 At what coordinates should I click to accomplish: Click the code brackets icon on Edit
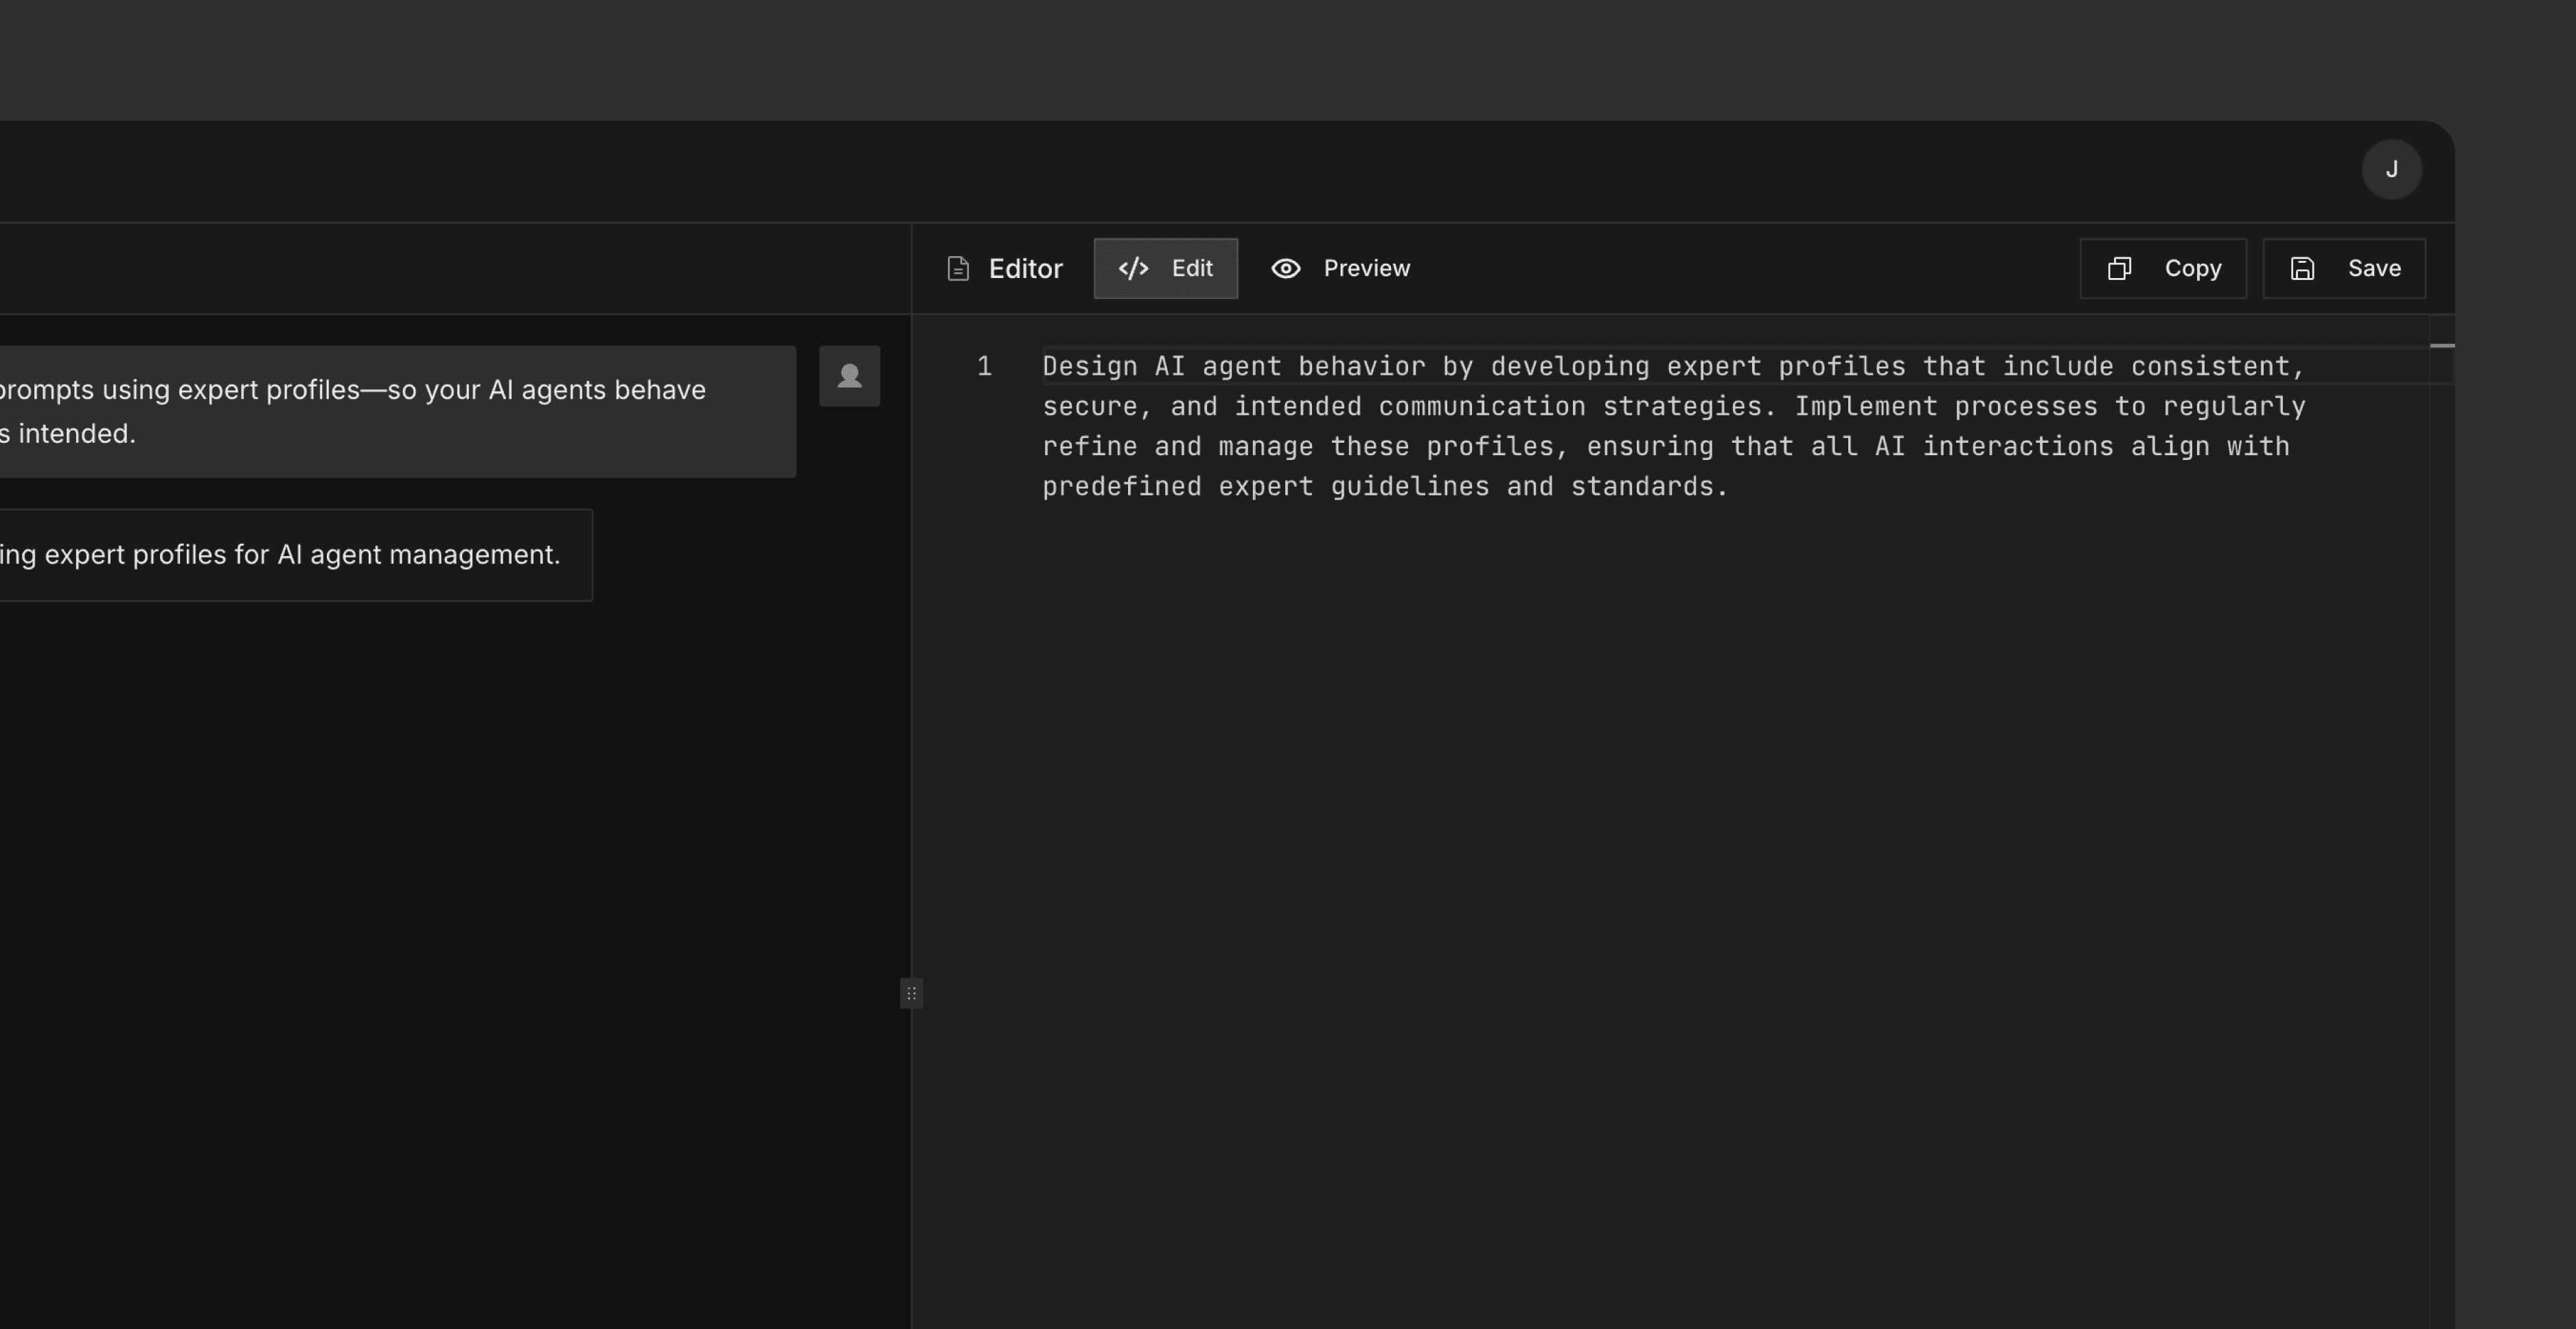pyautogui.click(x=1133, y=269)
